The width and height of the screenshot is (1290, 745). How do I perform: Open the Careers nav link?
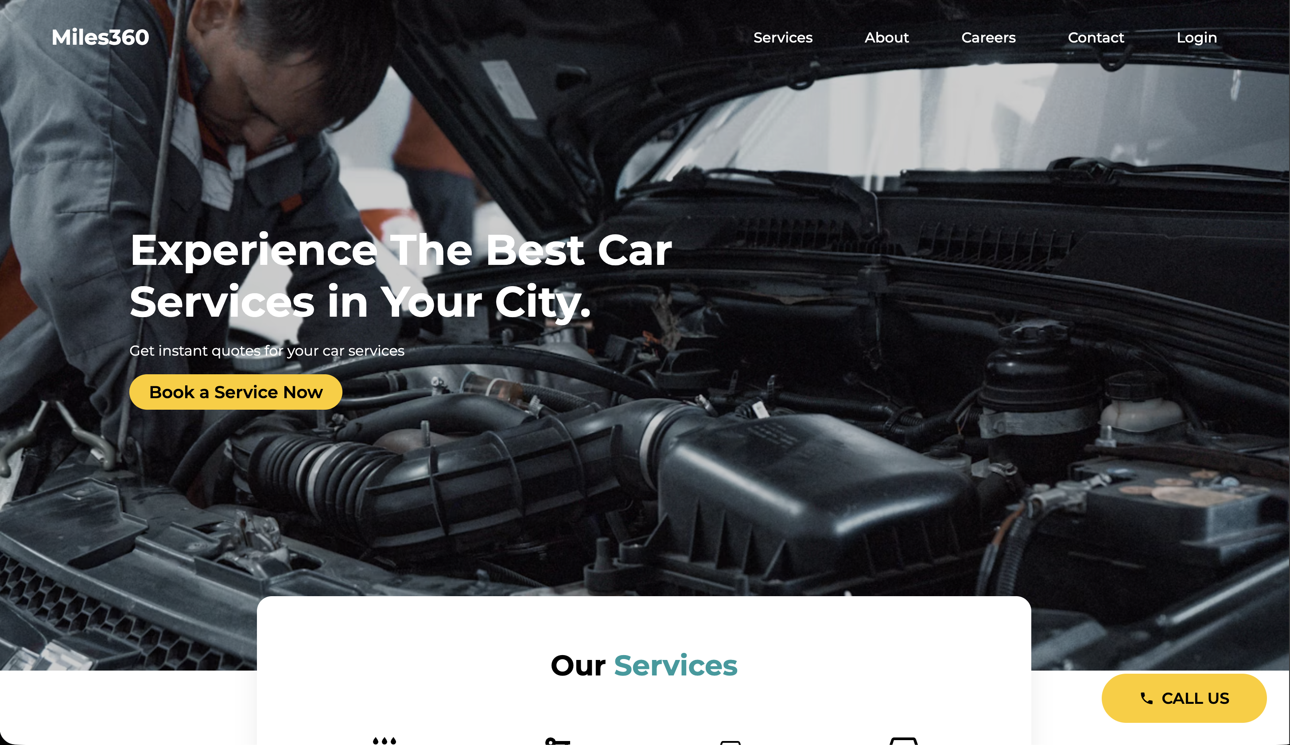click(x=988, y=37)
